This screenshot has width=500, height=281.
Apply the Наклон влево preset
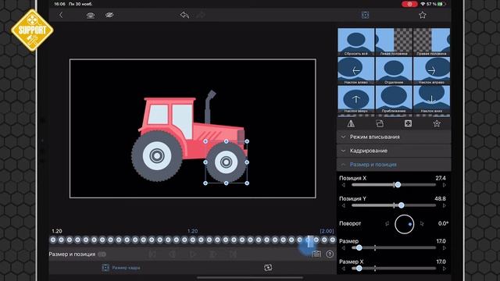coord(356,71)
